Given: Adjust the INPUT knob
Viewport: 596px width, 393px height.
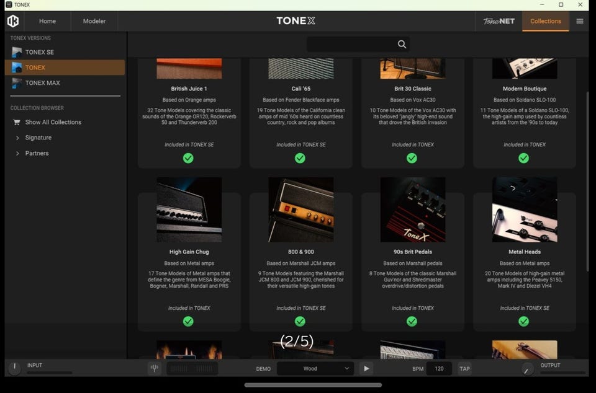Looking at the screenshot, I should coord(14,368).
